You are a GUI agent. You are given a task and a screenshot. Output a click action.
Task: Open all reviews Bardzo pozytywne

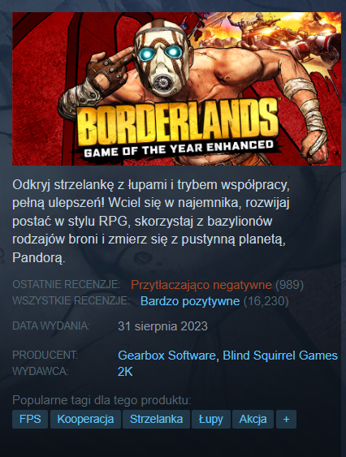click(x=190, y=301)
